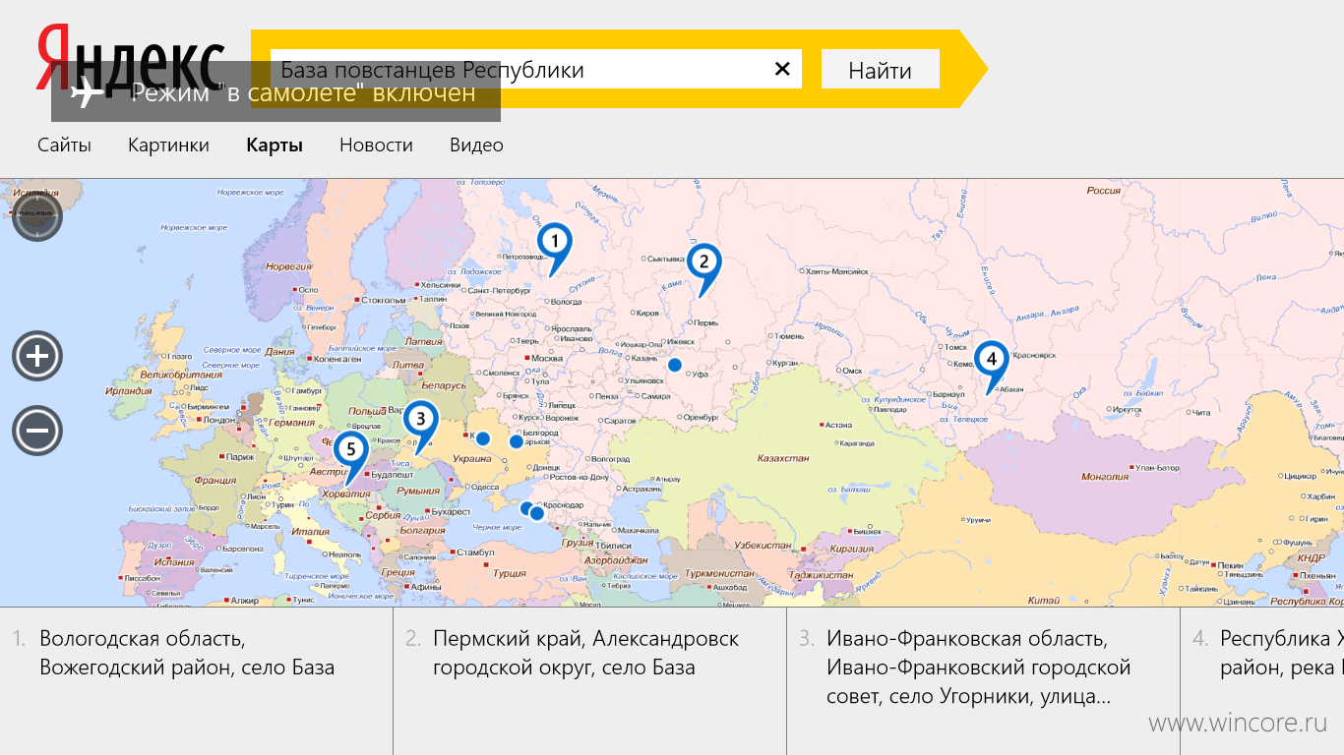Click the blue dot marker near Kharkiv
Screen dimensions: 1344x755
[x=516, y=441]
